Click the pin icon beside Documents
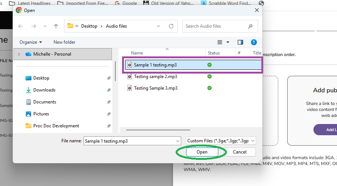Image resolution: width=337 pixels, height=186 pixels. tap(109, 102)
